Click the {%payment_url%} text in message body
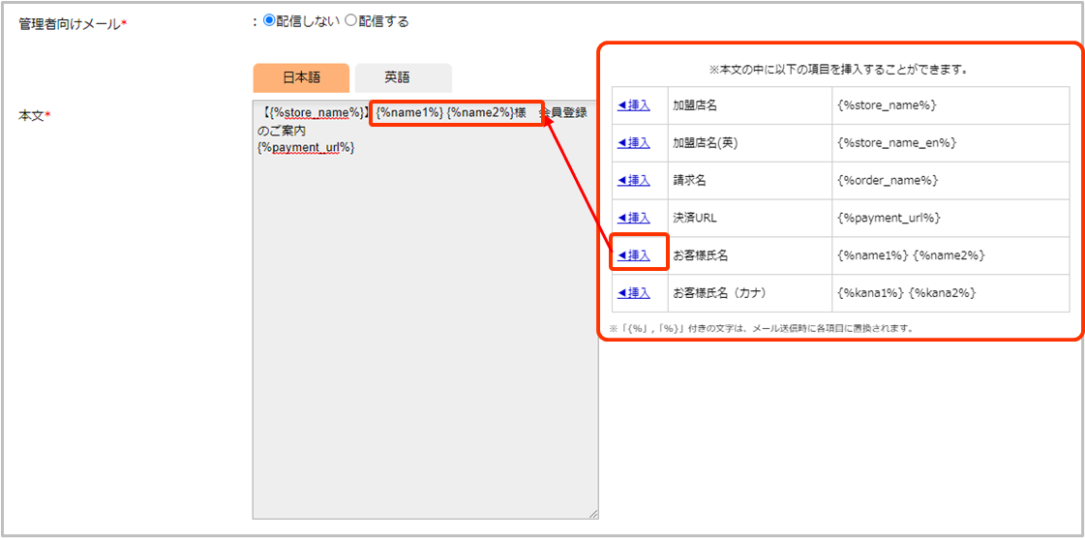The height and width of the screenshot is (538, 1085). click(306, 147)
